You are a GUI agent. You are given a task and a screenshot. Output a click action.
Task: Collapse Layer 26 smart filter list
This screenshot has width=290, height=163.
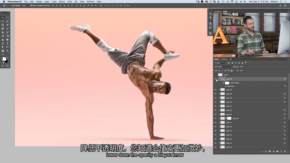(287, 79)
